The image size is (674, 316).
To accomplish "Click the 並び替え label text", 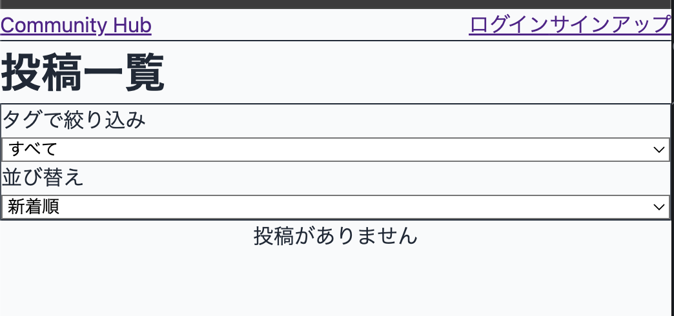I will 43,177.
